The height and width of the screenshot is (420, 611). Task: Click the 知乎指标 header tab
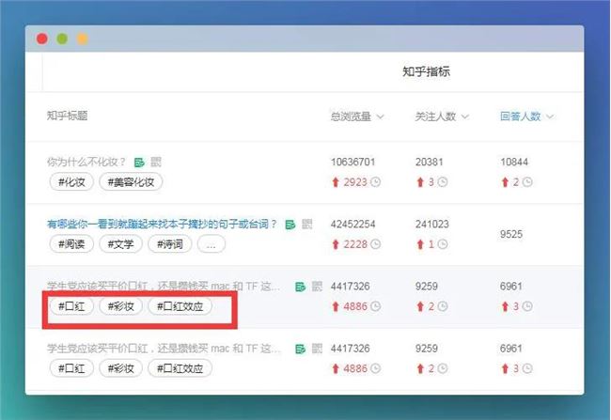point(427,71)
